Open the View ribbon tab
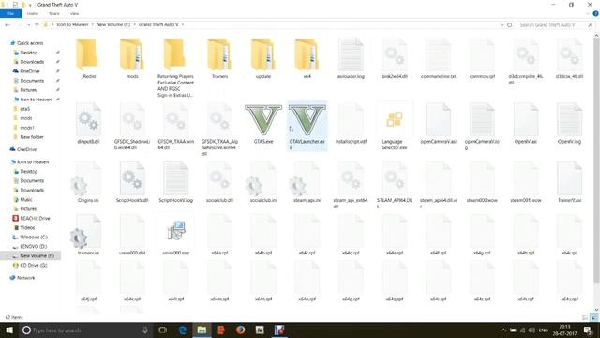 pos(74,13)
